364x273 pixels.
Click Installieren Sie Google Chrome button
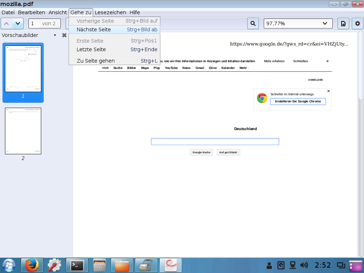(x=298, y=101)
